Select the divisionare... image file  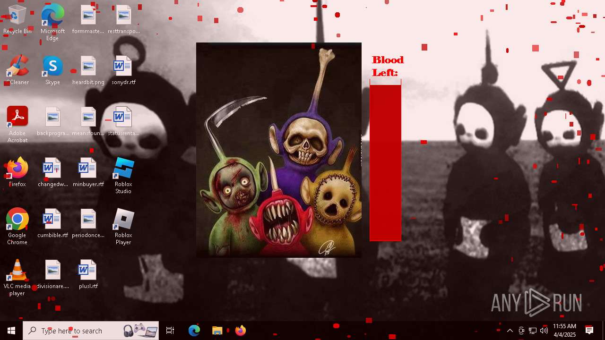(x=52, y=274)
